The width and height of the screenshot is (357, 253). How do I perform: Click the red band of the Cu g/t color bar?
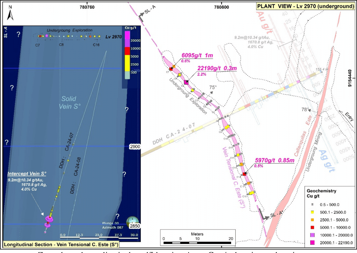127,50
